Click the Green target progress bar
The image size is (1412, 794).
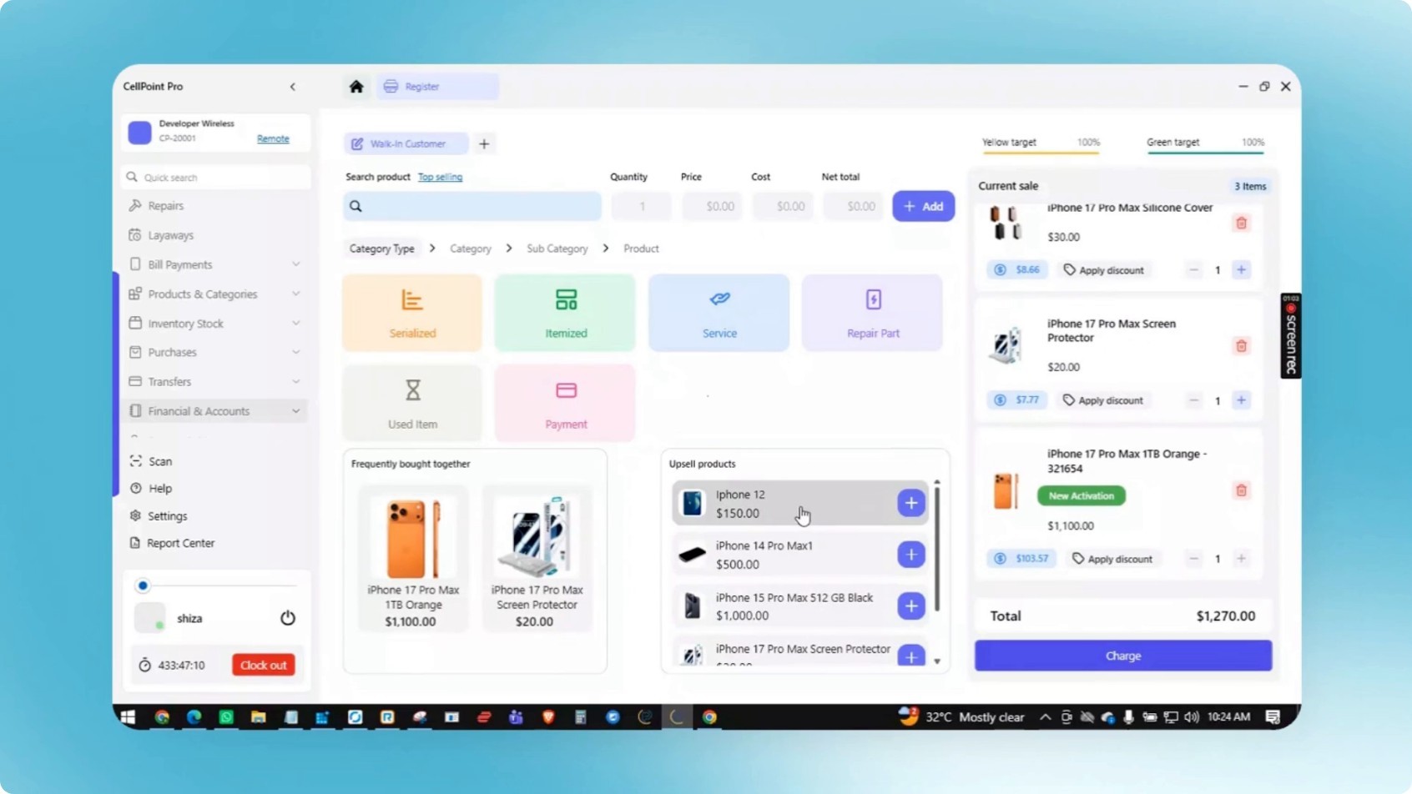click(x=1205, y=153)
